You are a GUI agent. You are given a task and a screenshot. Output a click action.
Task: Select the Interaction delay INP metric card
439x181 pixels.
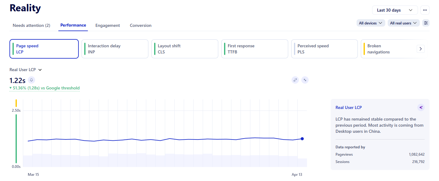tap(115, 49)
